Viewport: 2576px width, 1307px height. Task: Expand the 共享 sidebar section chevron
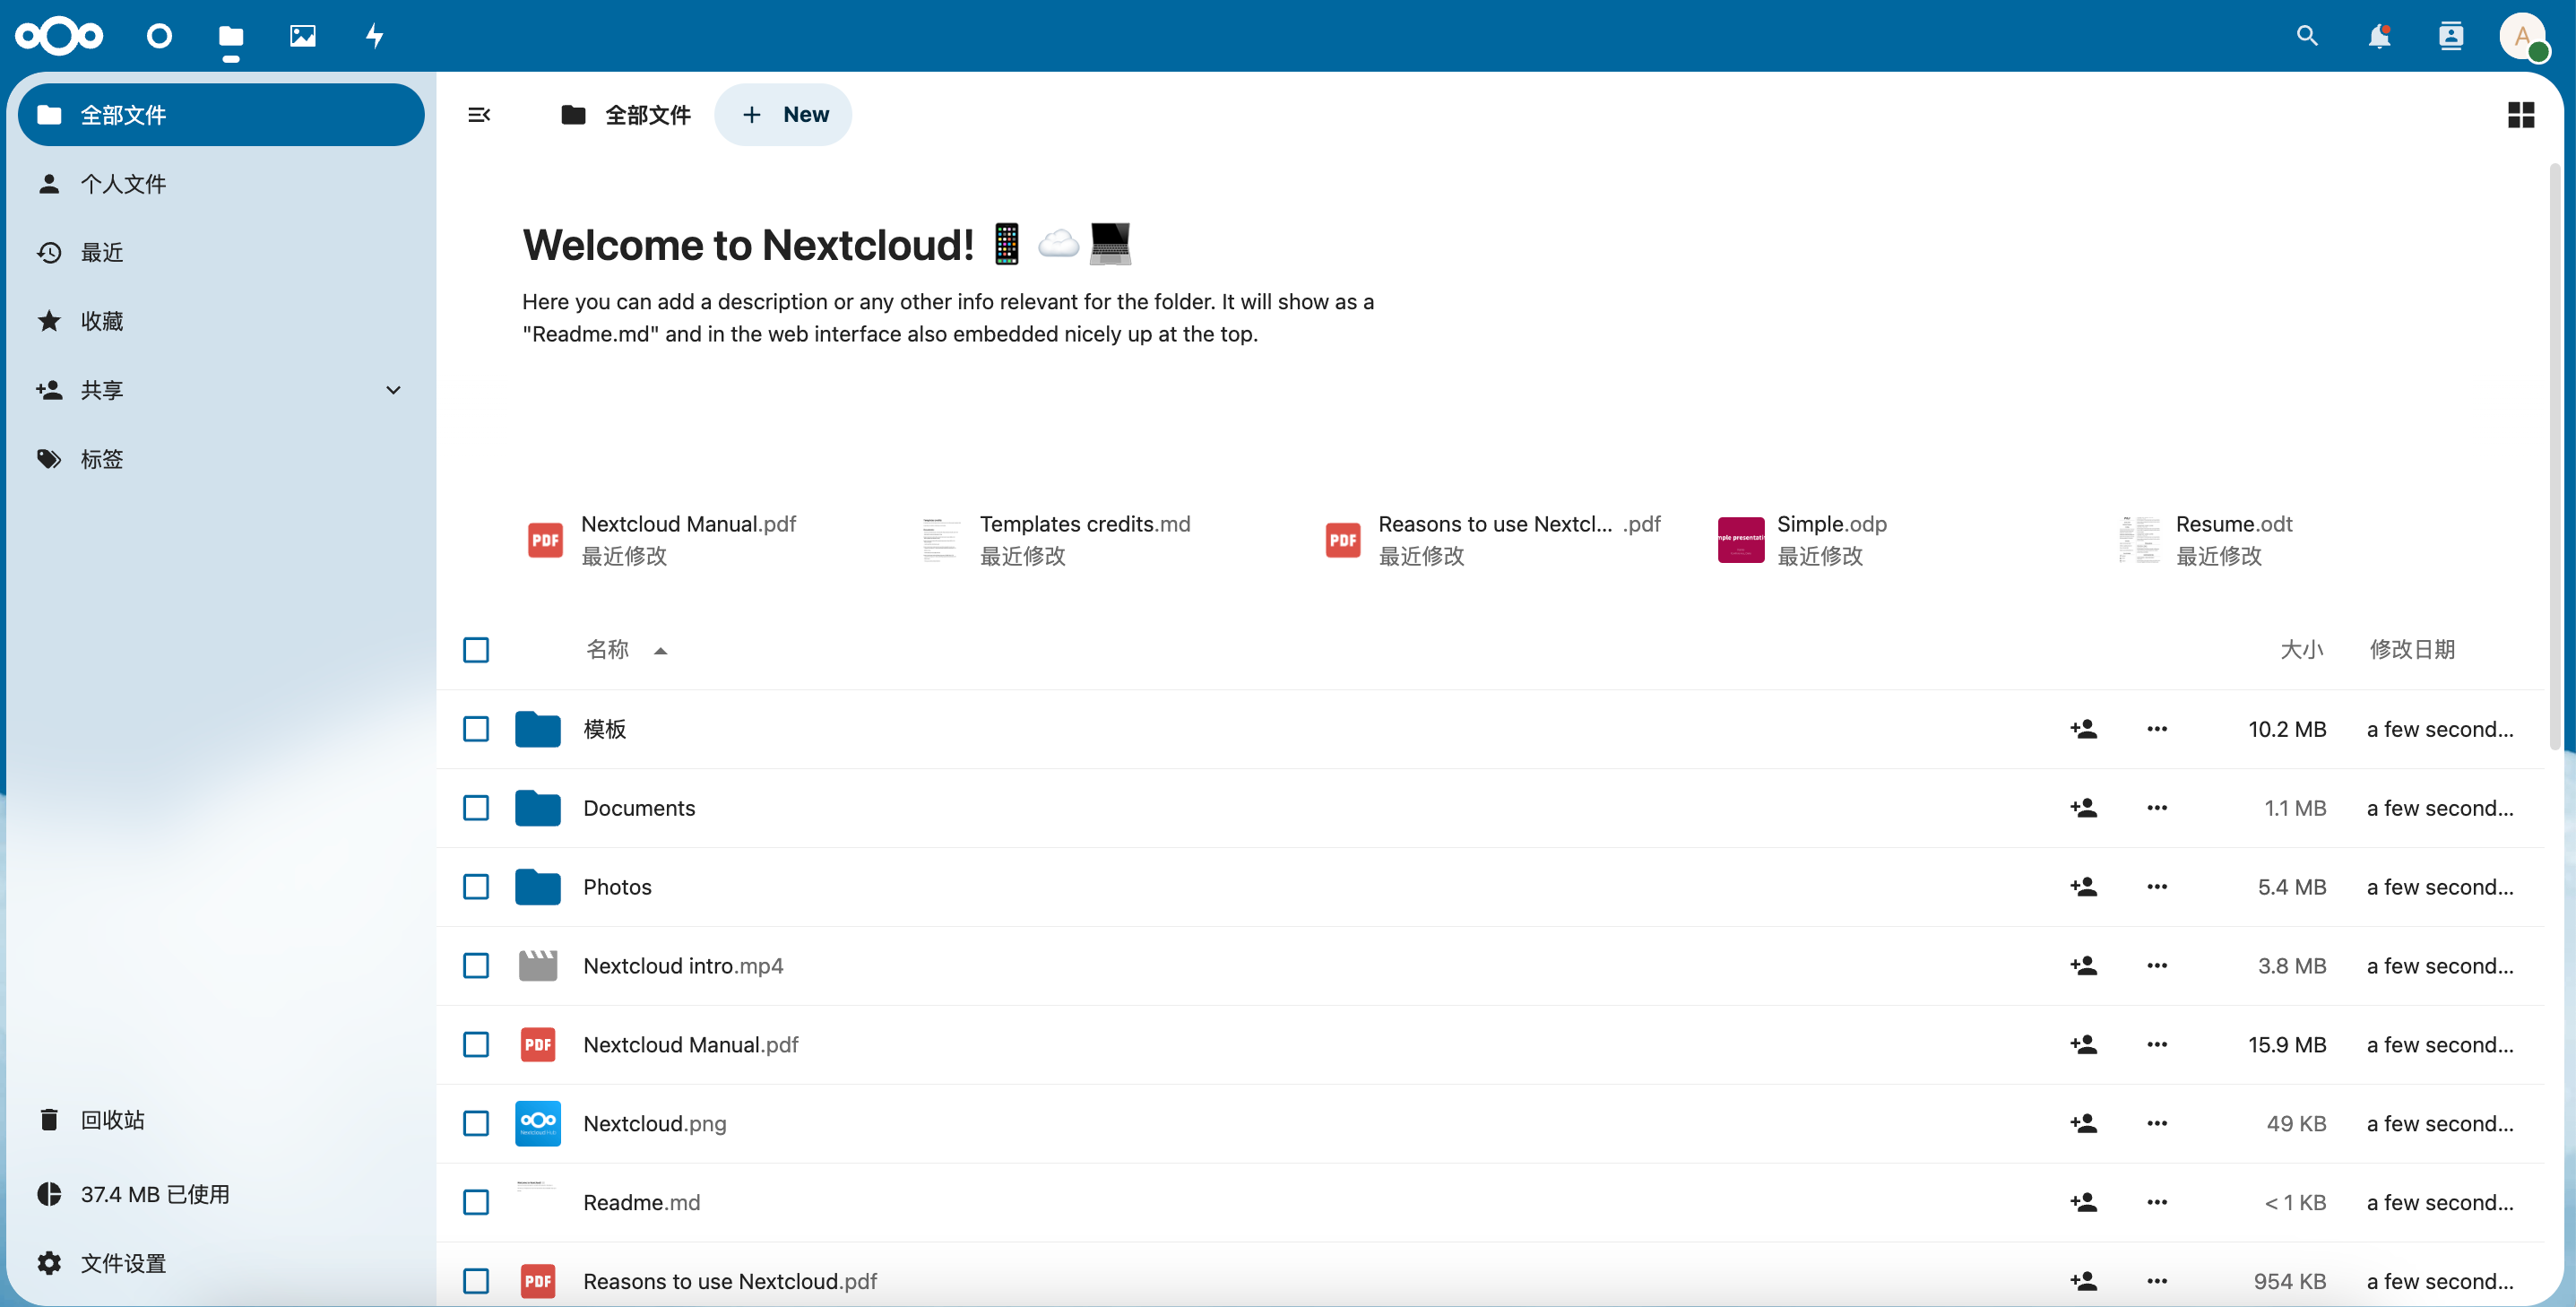[393, 390]
